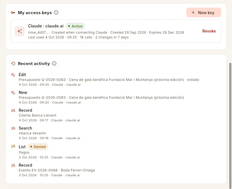The height and width of the screenshot is (189, 232).
Task: Click the 'Pagos' activity detail
Action: (24, 153)
